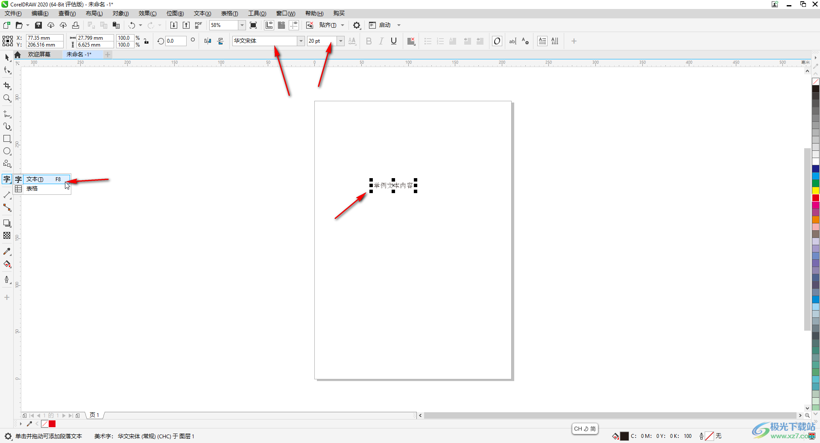Screen dimensions: 820x443
Task: Expand the 启动 launcher dropdown arrow
Action: tap(399, 25)
